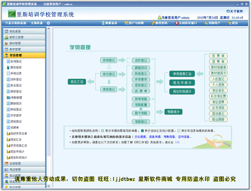Collapse sidebar with round arrow button
Image resolution: width=251 pixels, height=191 pixels.
[x=48, y=23]
